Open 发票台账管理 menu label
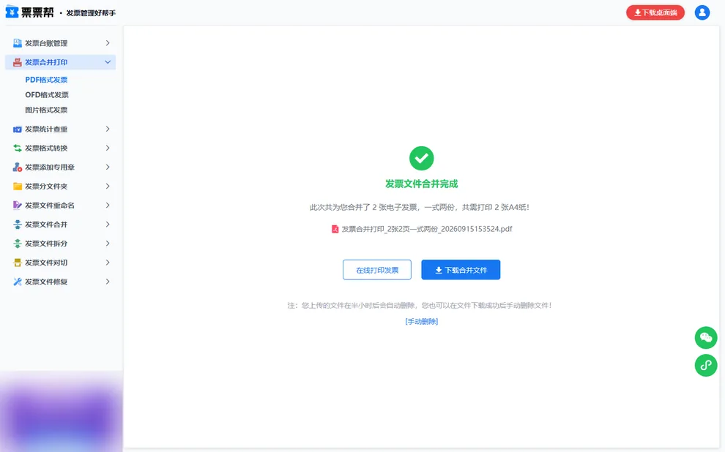The image size is (725, 452). pyautogui.click(x=46, y=43)
